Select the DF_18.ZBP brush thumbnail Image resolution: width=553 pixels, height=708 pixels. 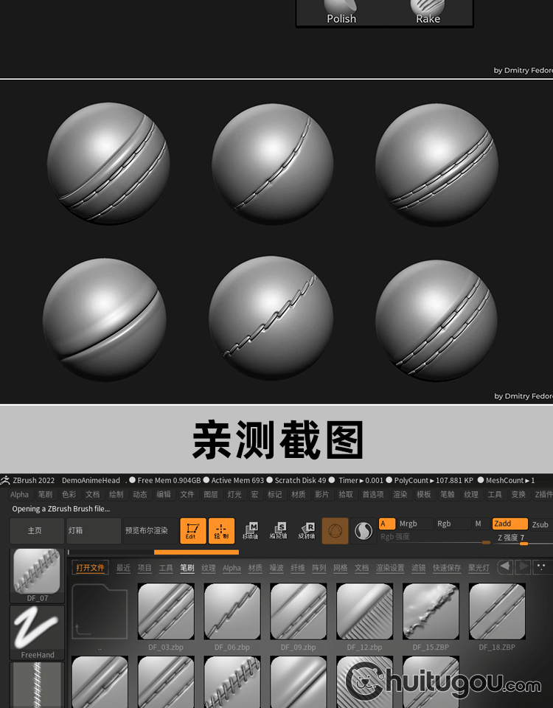click(497, 611)
